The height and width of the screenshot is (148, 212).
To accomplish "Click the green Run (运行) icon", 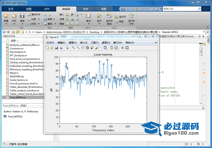I will pos(99,15).
